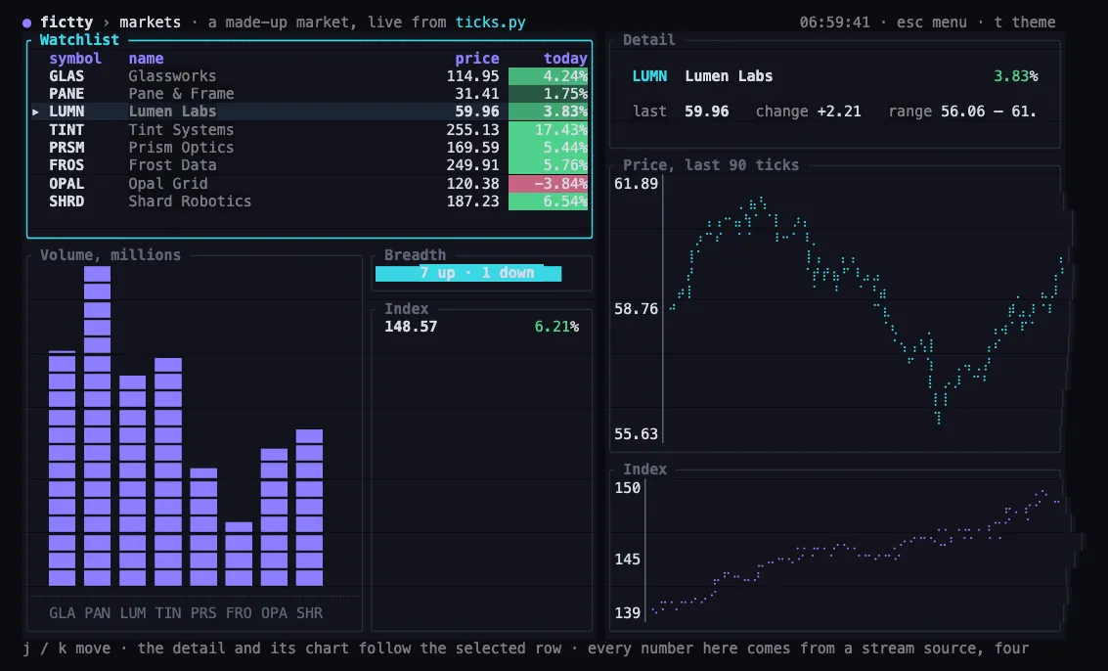Click the j / k move footer hint
The image size is (1108, 671).
(66, 648)
